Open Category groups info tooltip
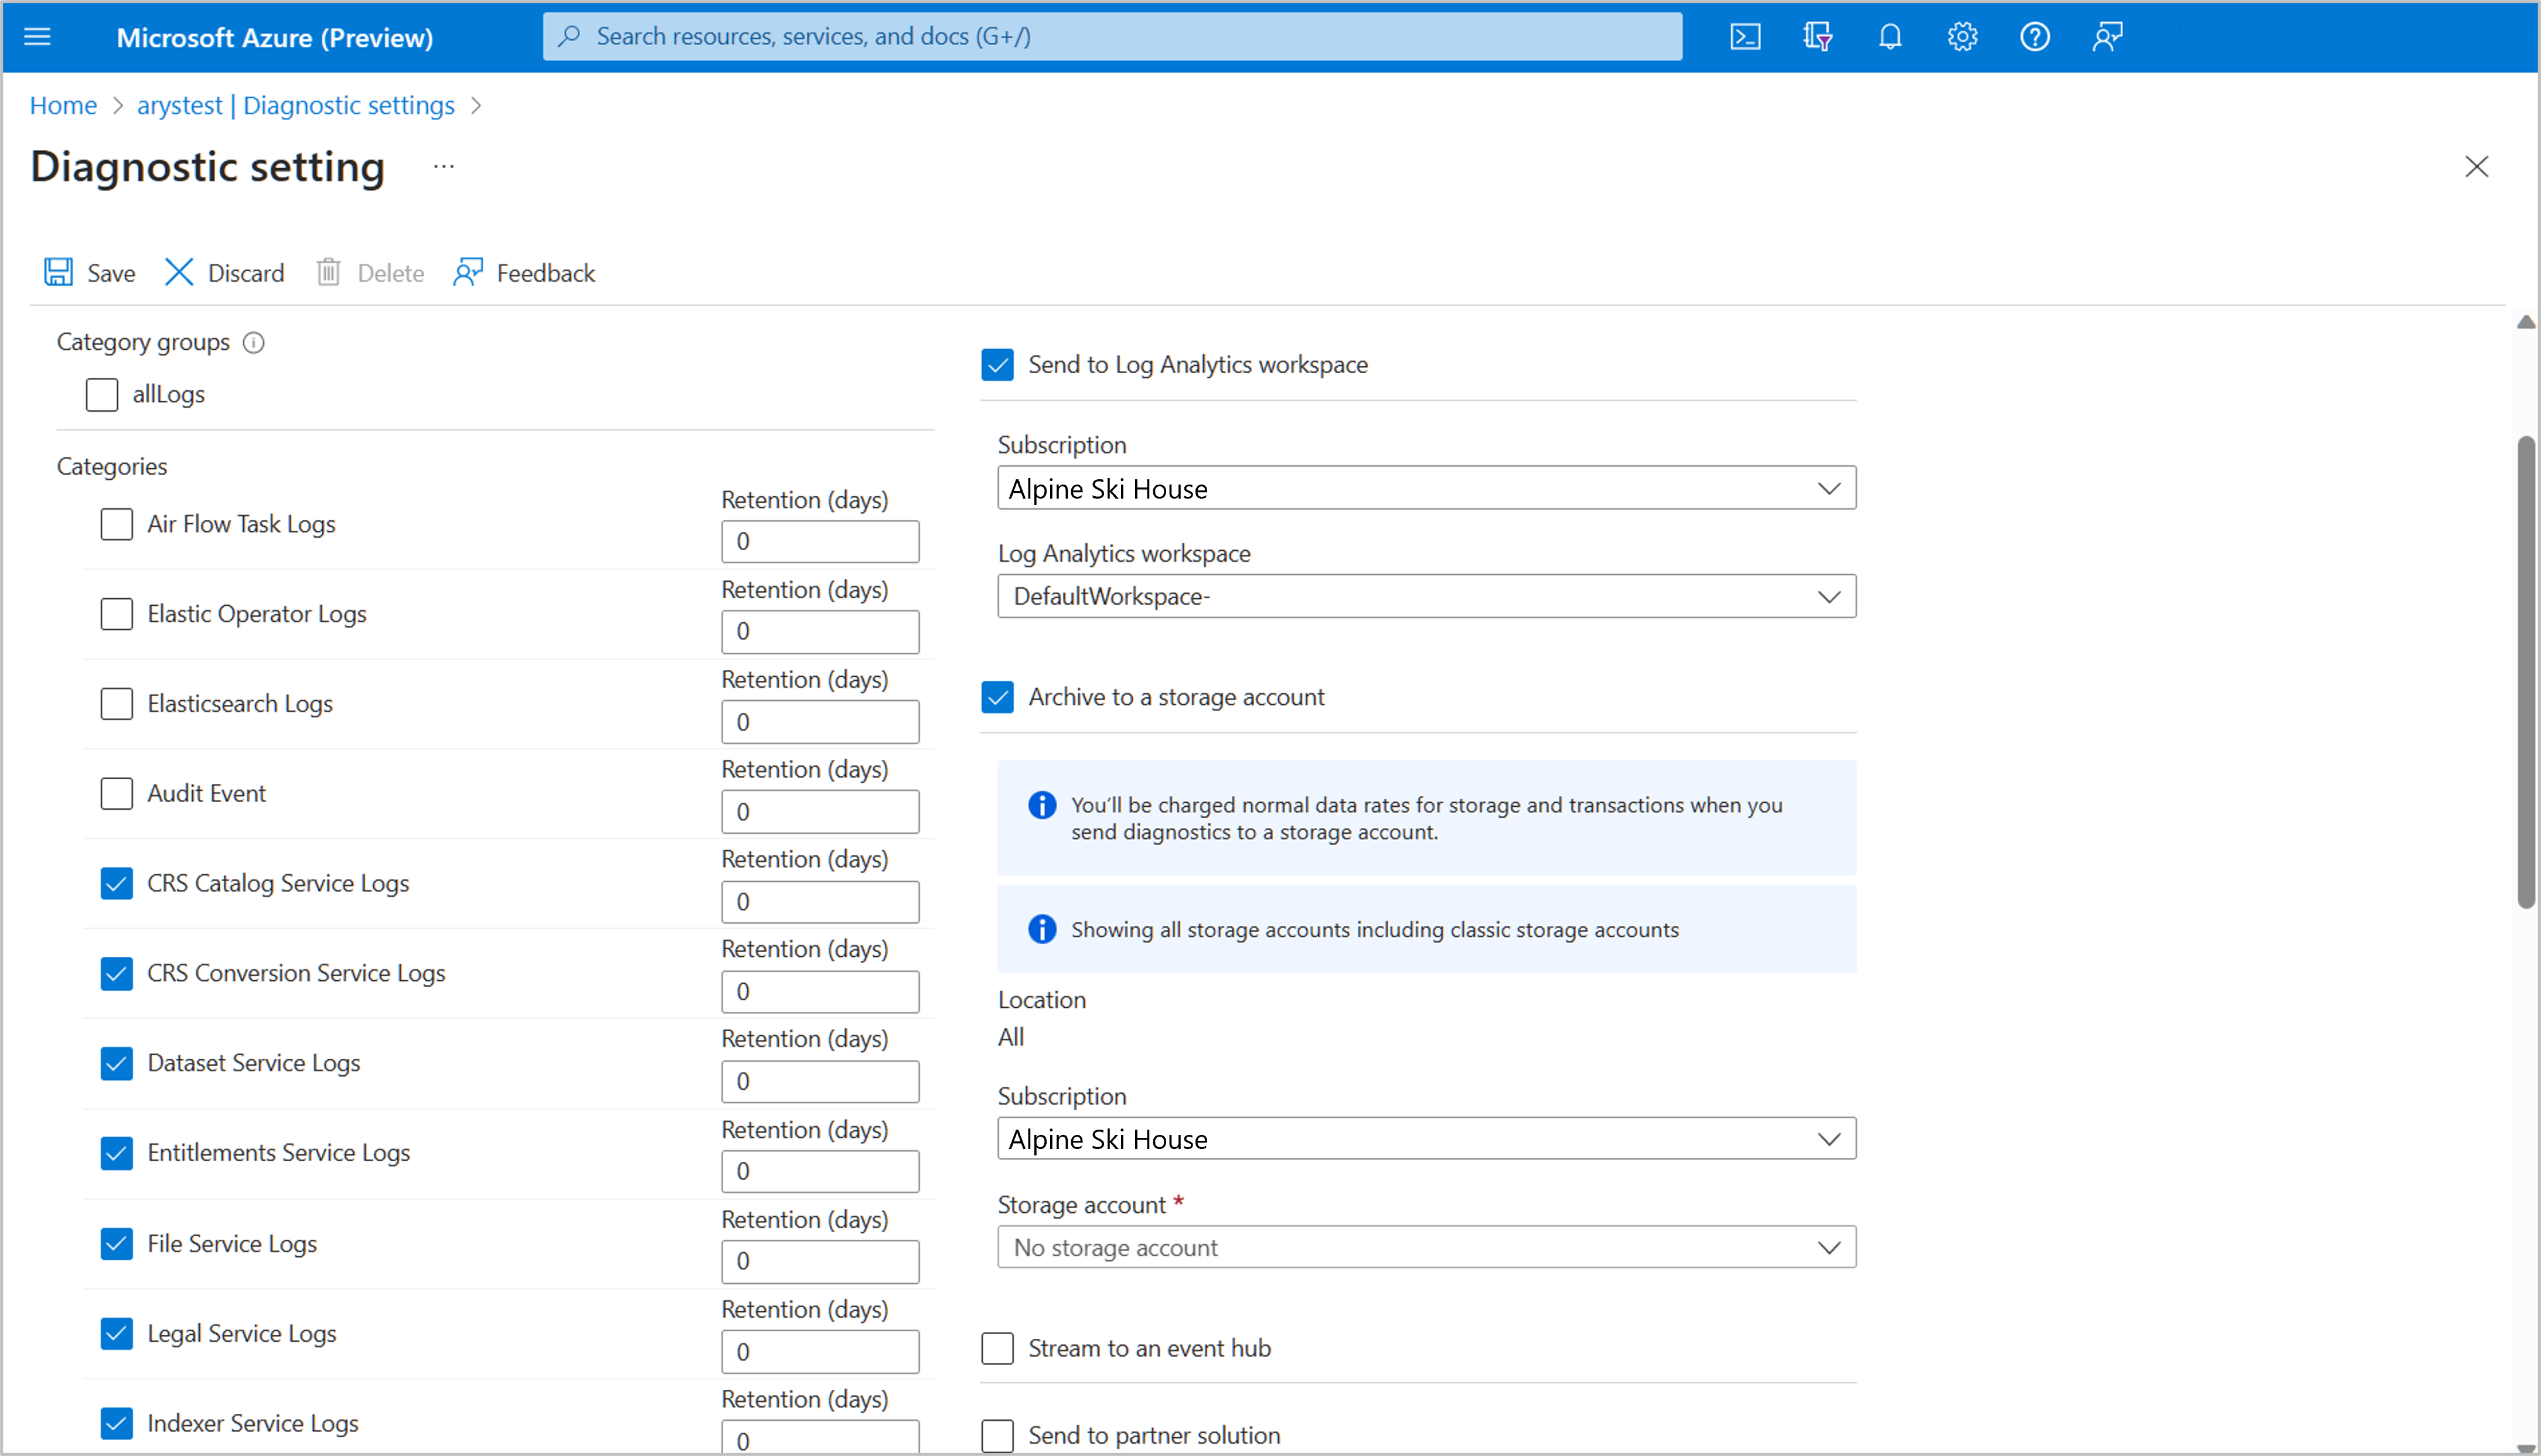 pos(253,342)
